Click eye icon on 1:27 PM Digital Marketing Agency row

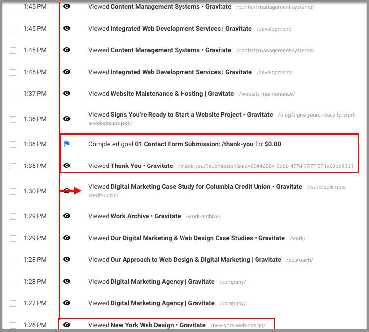pos(67,303)
